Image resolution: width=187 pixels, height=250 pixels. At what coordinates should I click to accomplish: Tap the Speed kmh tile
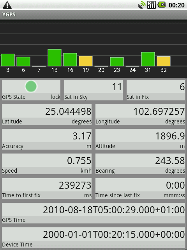point(47,164)
